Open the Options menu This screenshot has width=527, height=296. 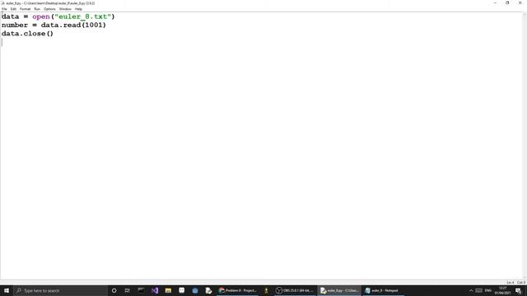pos(49,9)
